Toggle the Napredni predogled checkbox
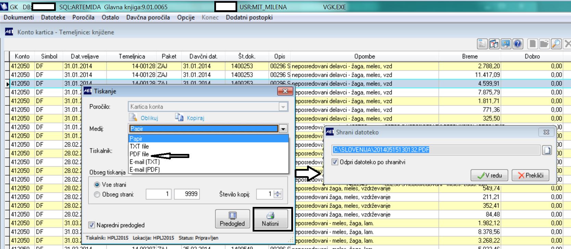The width and height of the screenshot is (571, 249). [91, 225]
